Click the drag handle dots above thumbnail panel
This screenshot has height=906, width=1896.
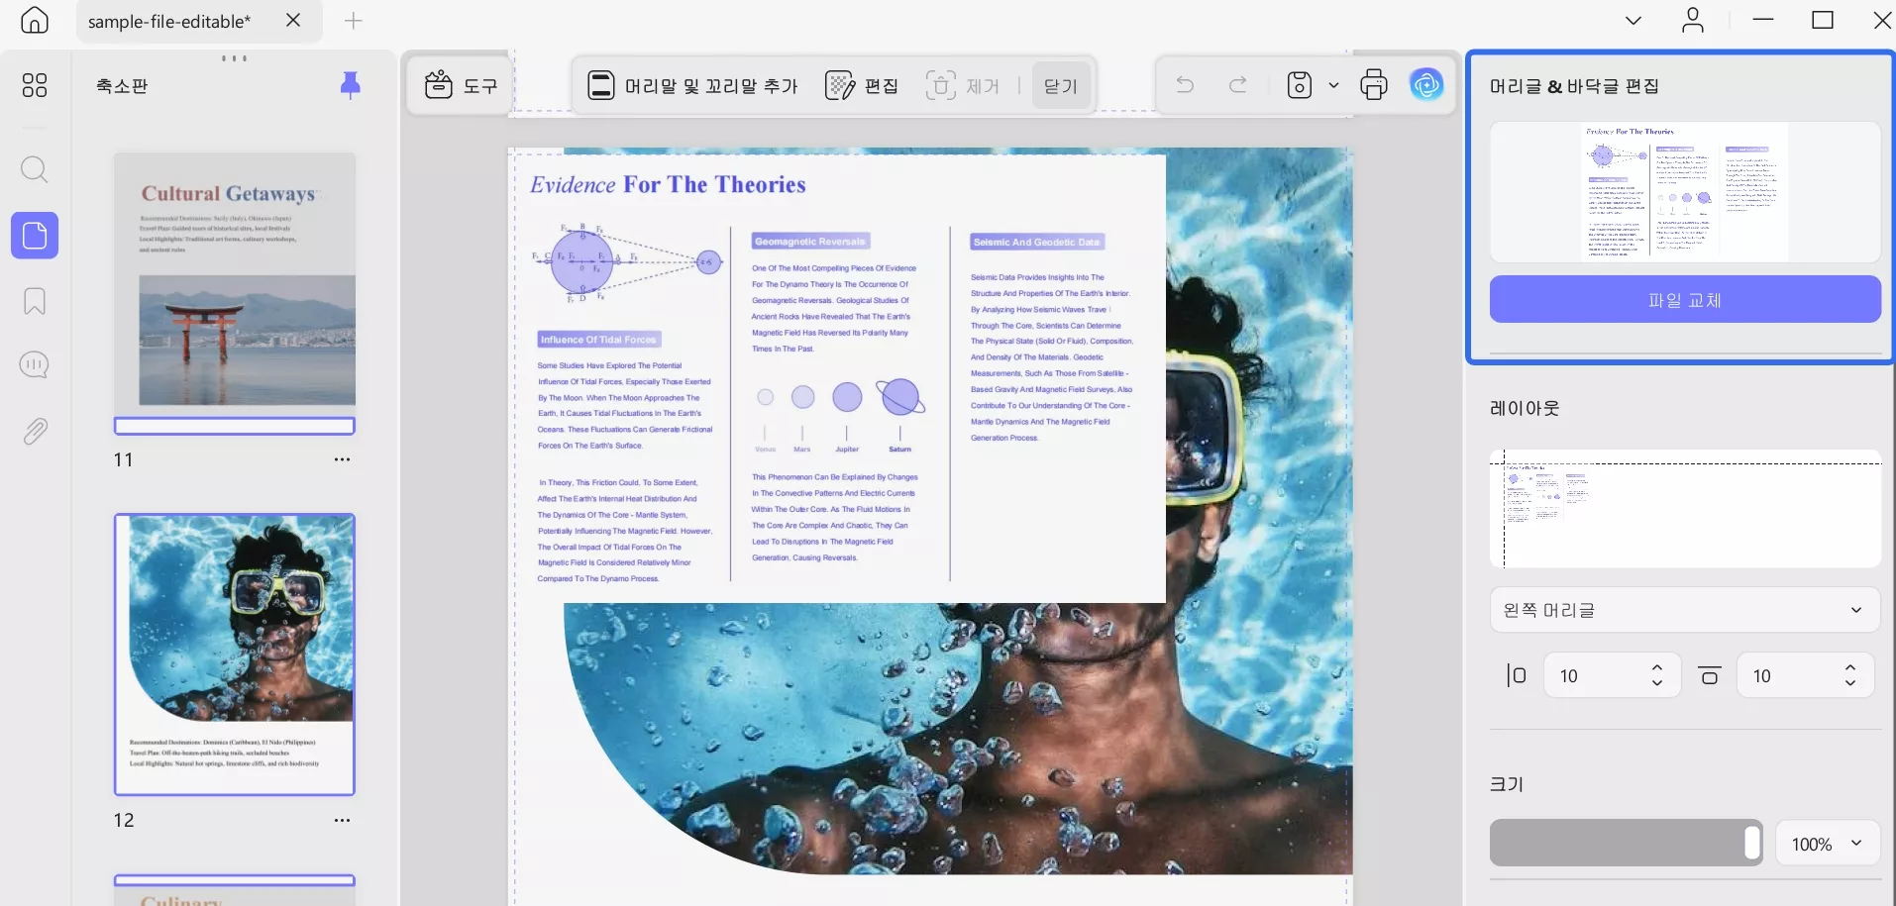pyautogui.click(x=234, y=58)
